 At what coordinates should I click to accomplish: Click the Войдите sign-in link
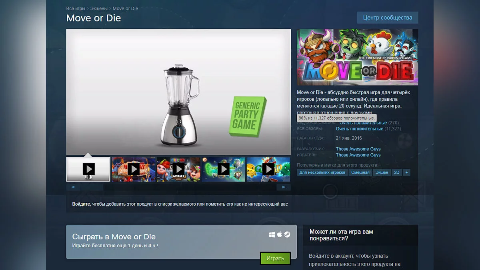pos(81,204)
